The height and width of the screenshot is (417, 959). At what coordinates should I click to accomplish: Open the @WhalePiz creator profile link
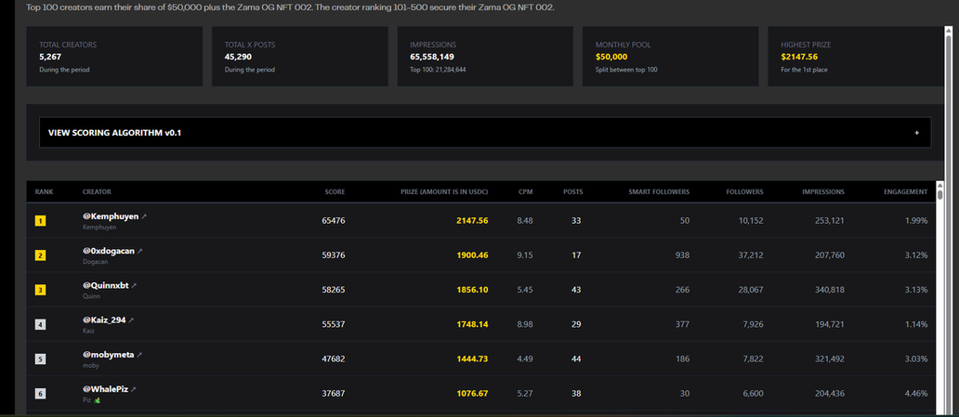104,388
